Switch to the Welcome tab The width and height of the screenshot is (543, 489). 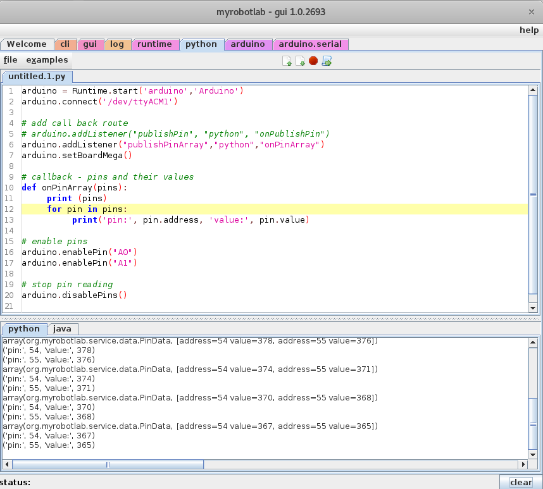(x=27, y=44)
